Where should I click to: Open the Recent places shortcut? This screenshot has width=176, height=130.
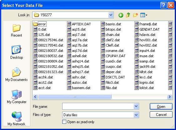click(17, 30)
